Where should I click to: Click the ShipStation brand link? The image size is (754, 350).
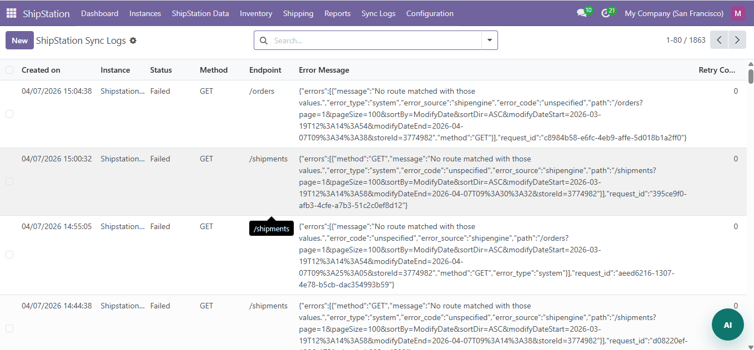click(x=46, y=13)
